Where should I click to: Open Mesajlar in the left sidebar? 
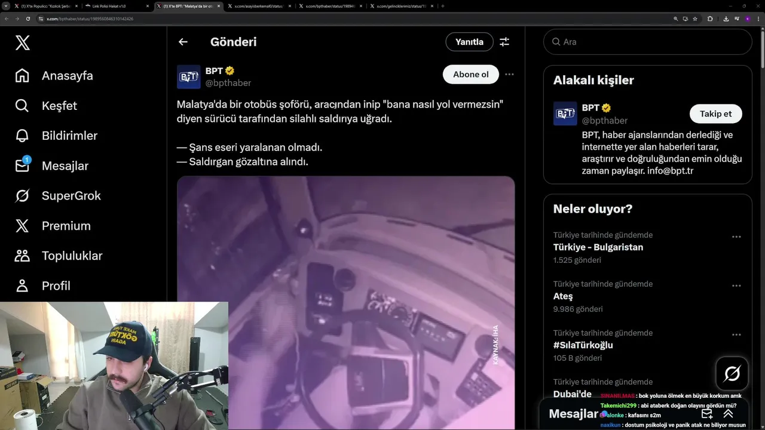click(51, 166)
